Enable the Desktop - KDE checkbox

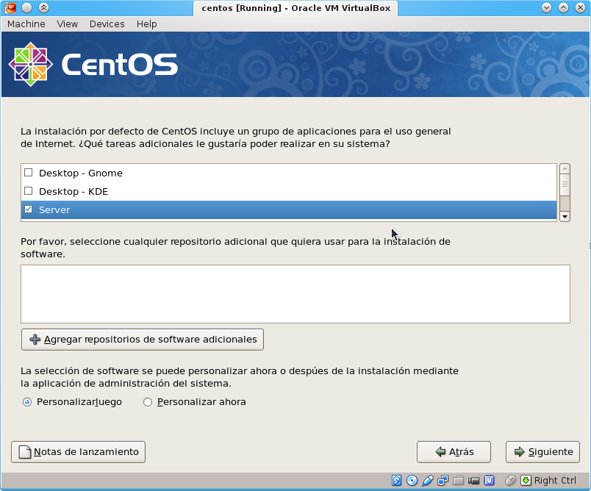[28, 191]
